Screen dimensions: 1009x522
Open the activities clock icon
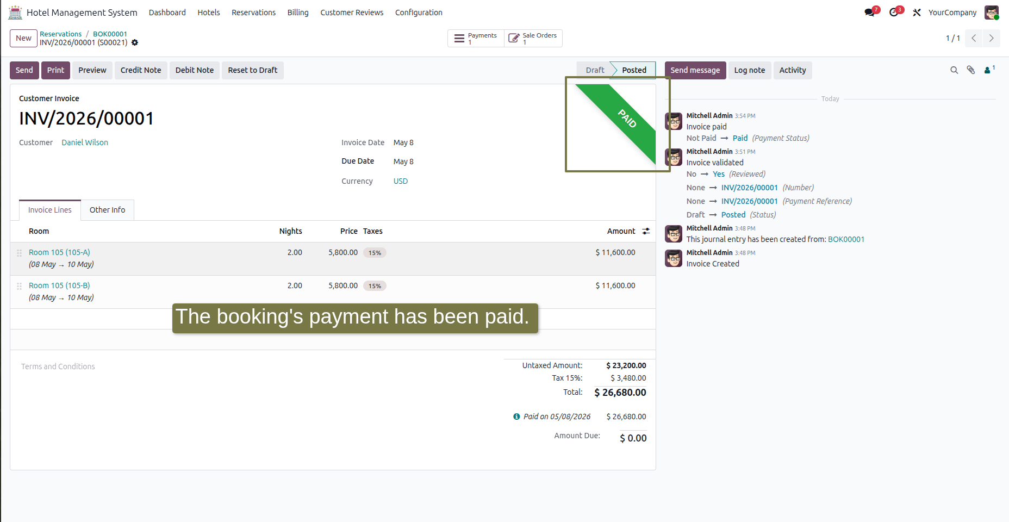894,12
